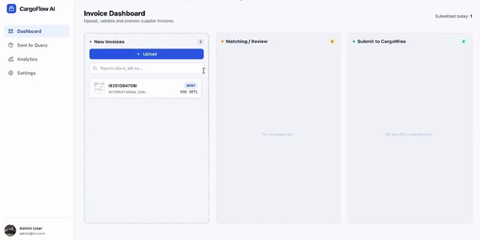Click the Admin User avatar
The height and width of the screenshot is (240, 480).
click(x=10, y=231)
